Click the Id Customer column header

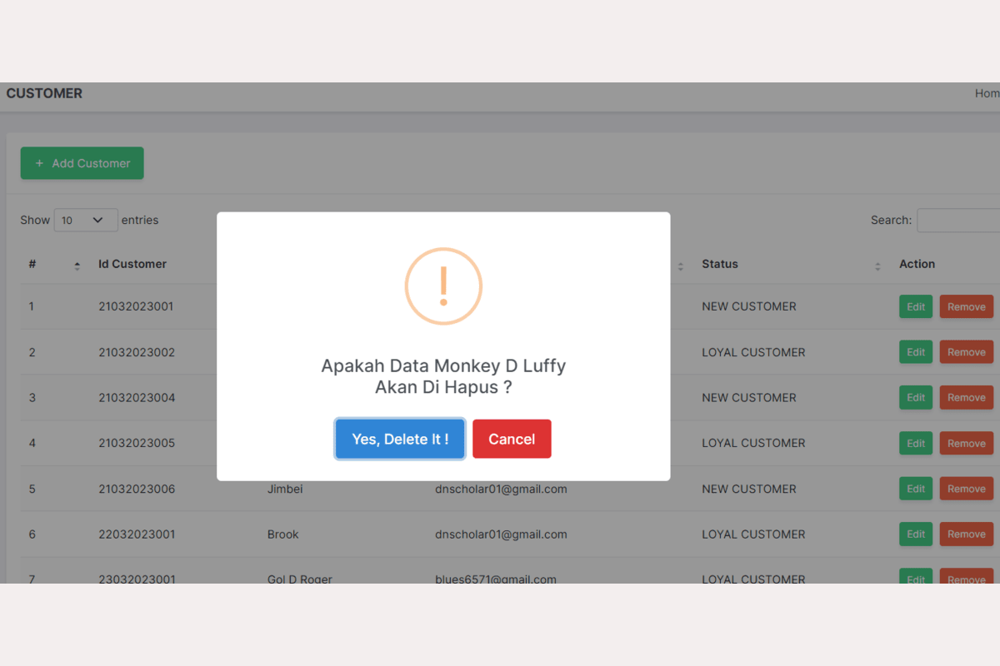[132, 264]
